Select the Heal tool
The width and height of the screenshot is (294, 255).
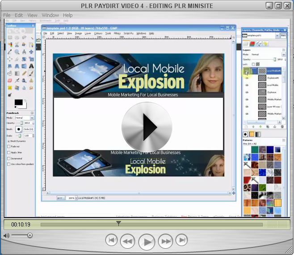10,88
